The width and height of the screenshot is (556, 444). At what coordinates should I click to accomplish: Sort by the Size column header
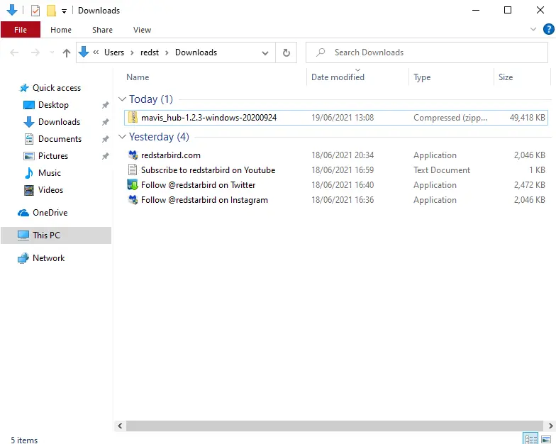pyautogui.click(x=506, y=77)
